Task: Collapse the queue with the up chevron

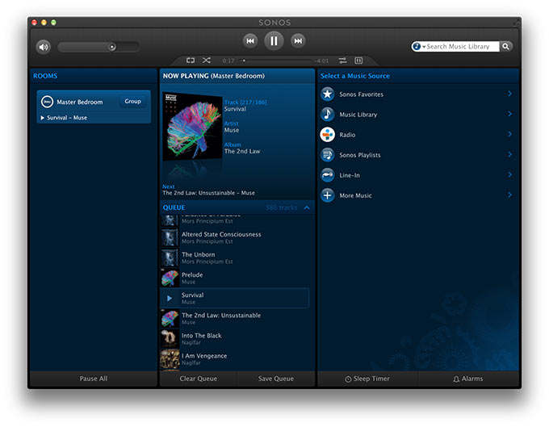Action: click(307, 207)
